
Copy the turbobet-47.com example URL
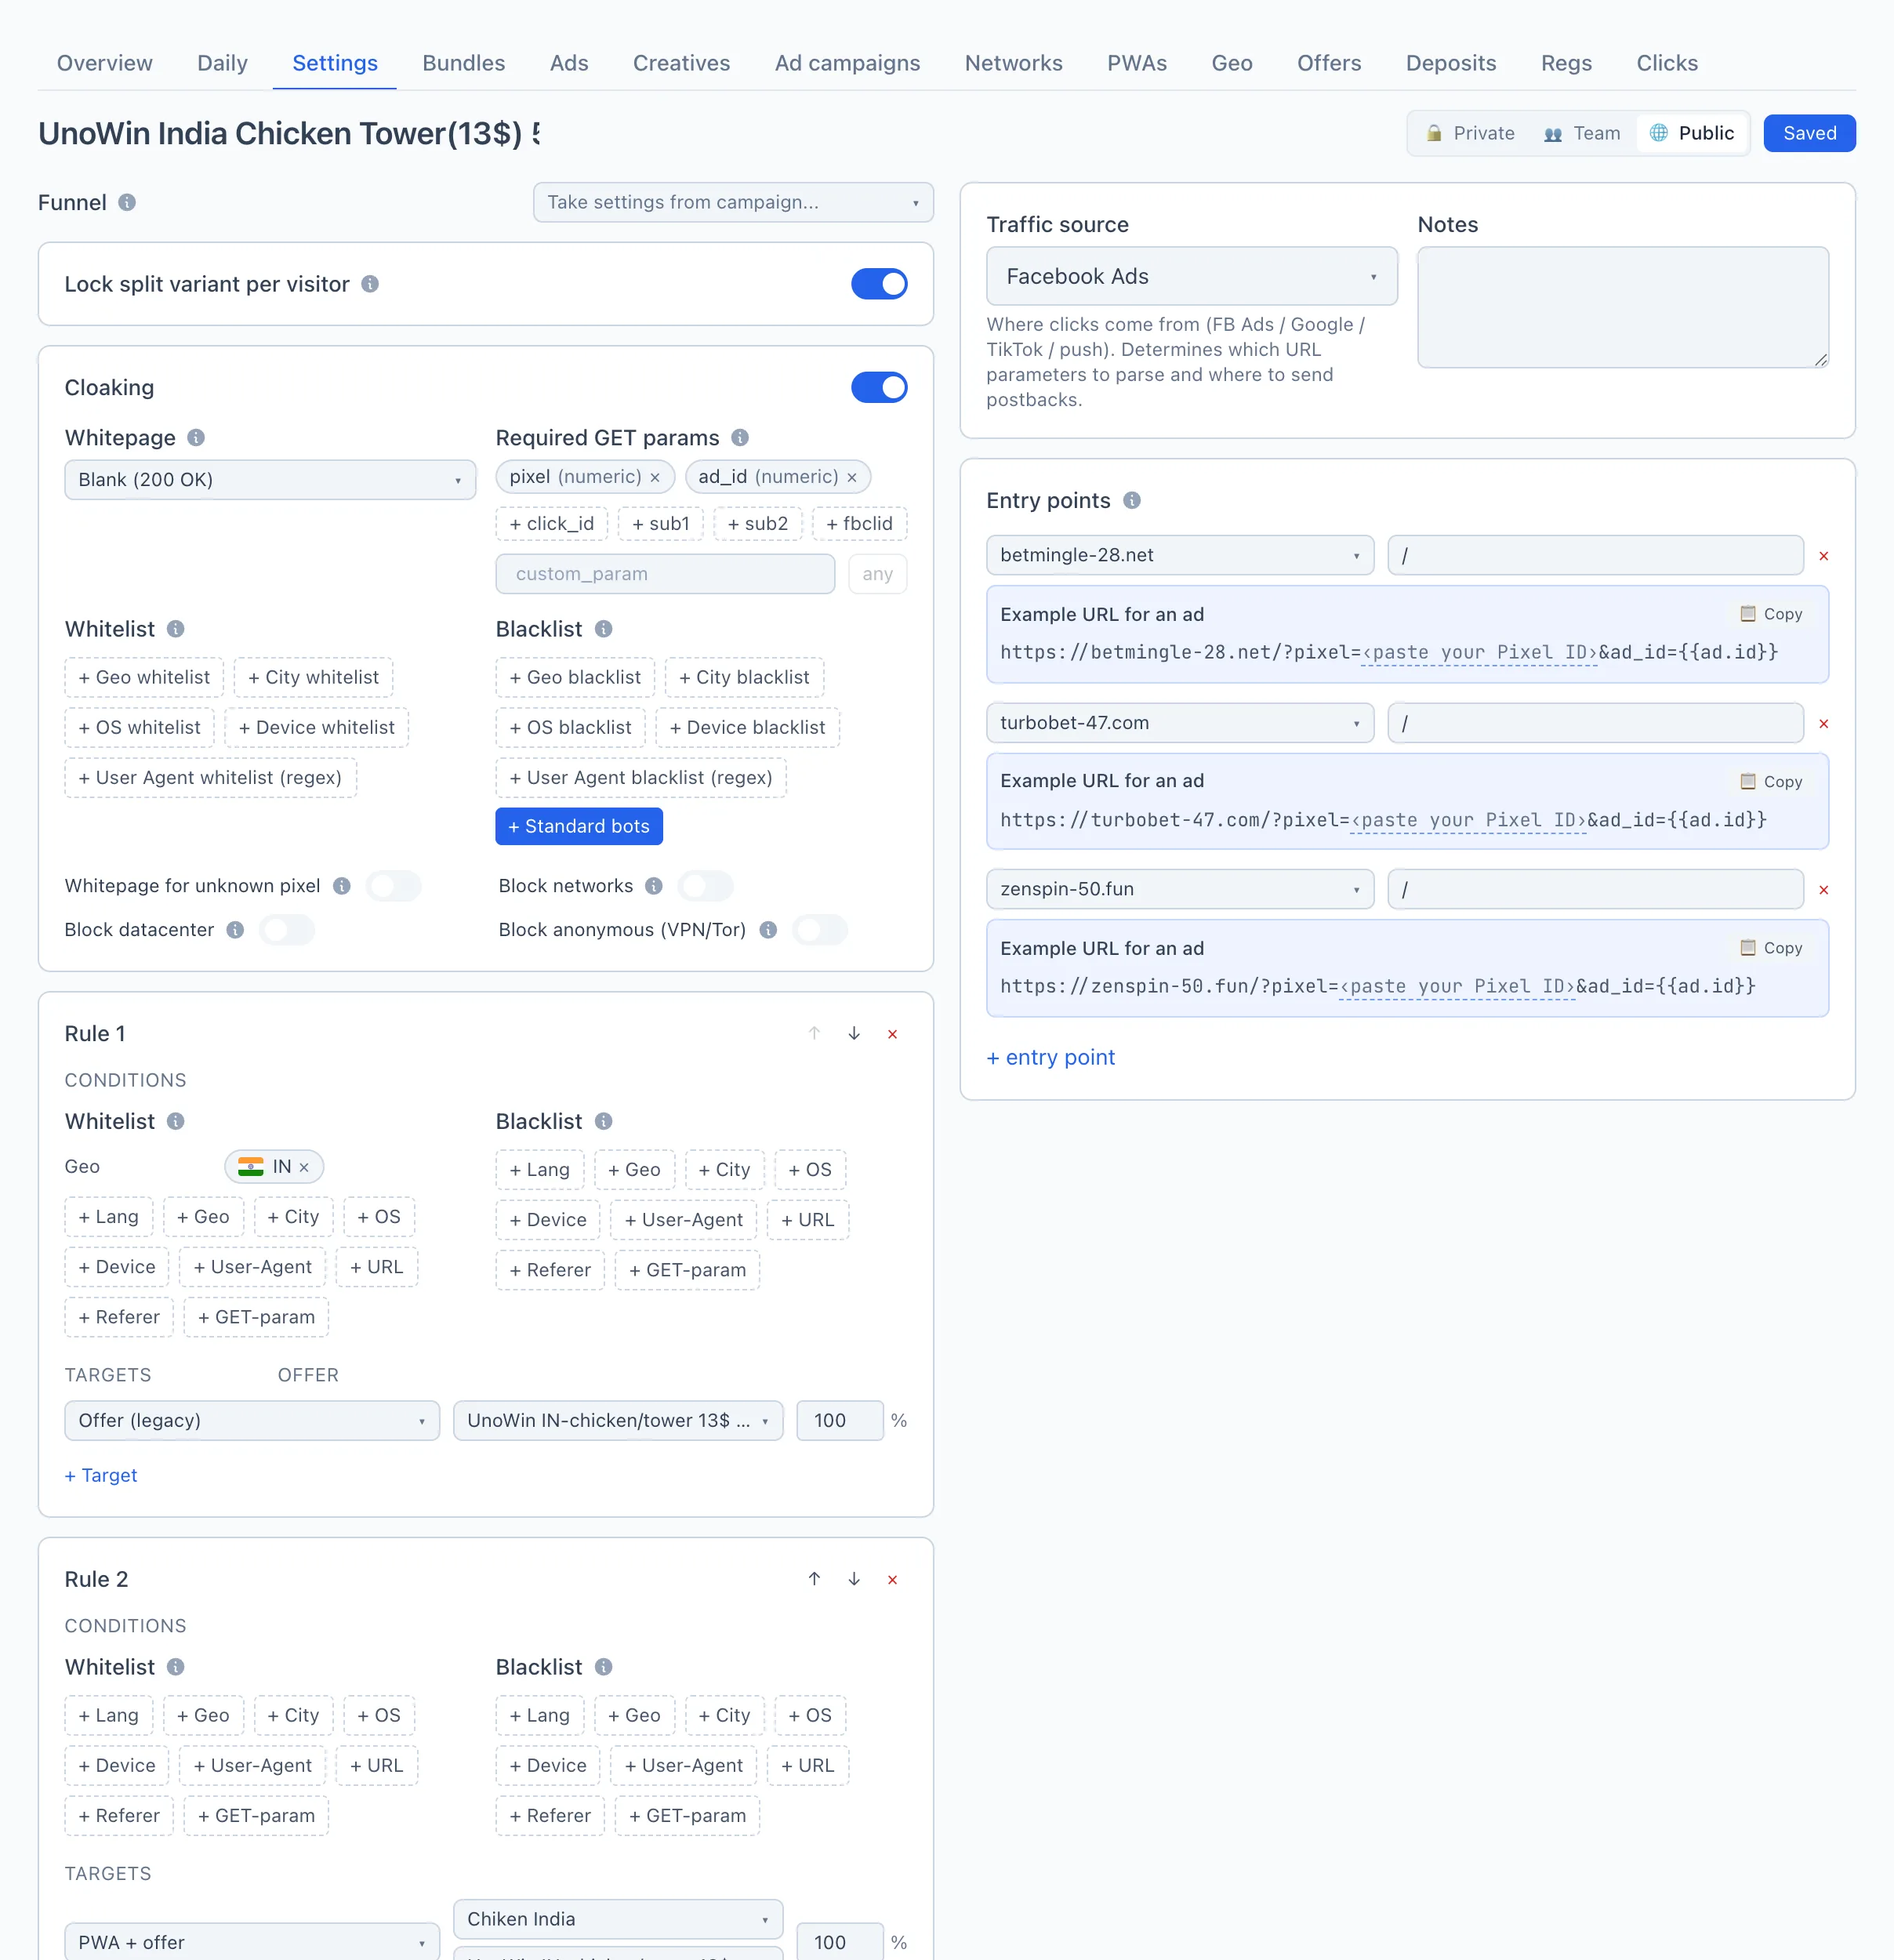point(1771,782)
